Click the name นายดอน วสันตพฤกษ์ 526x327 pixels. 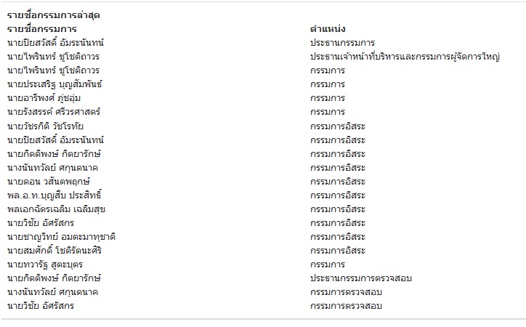[x=49, y=182]
